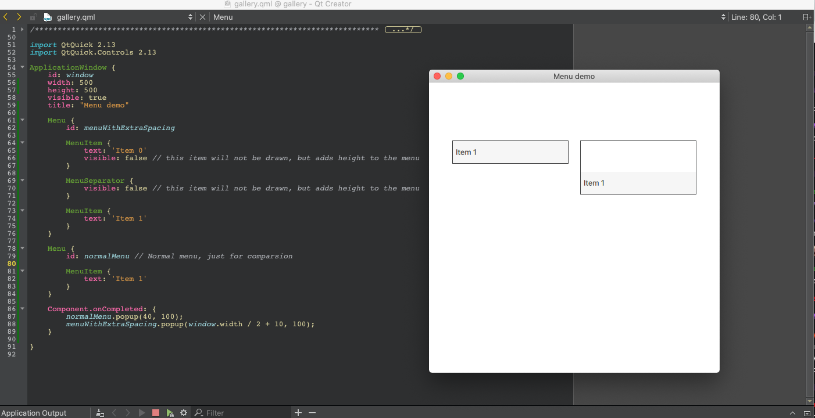Collapse the Menu block at line 61
Viewport: 815px width, 418px height.
23,120
